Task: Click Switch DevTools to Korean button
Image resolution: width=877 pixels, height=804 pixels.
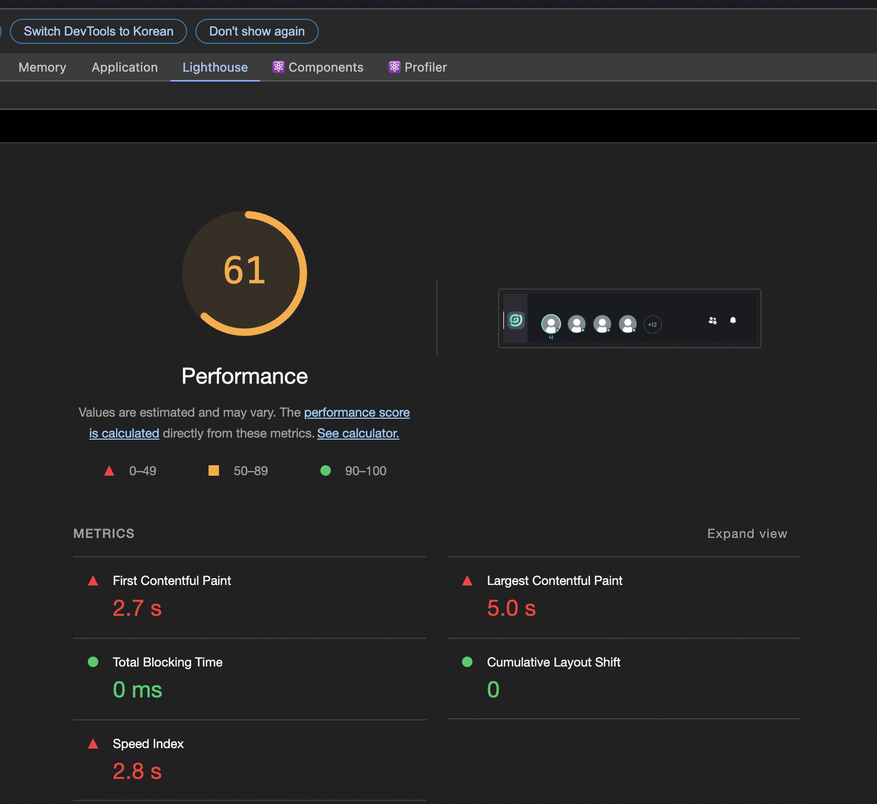Action: (98, 31)
